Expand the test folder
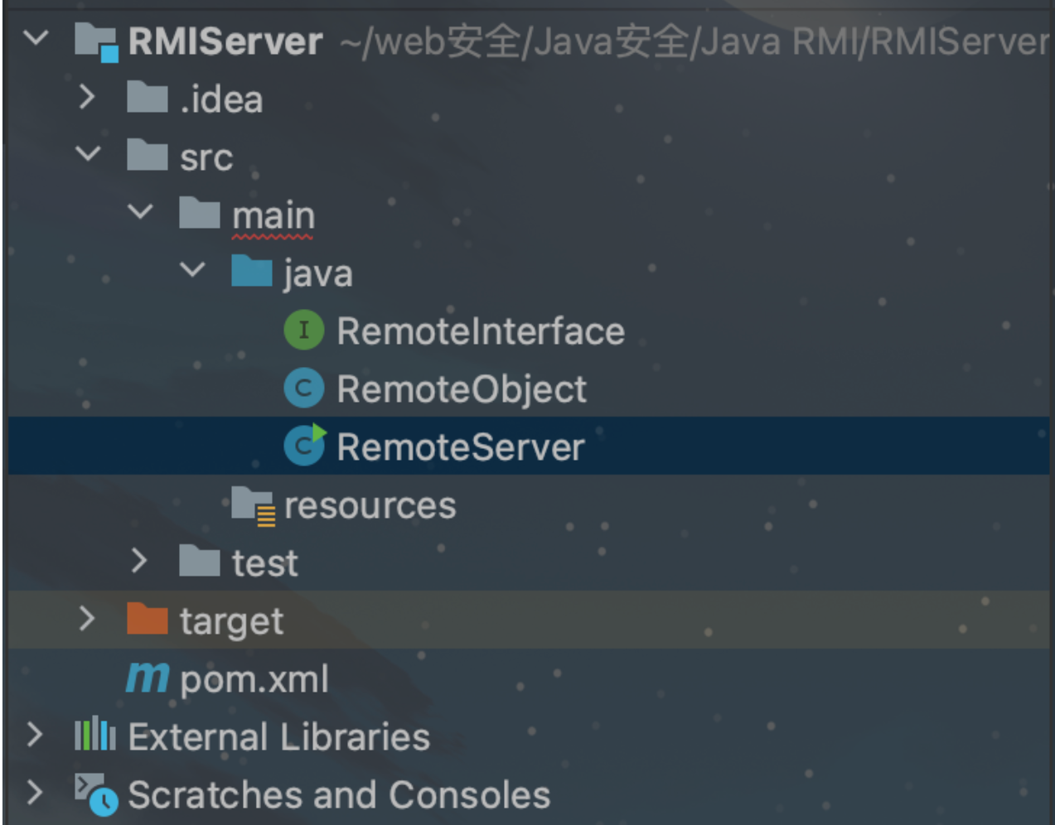 coord(139,562)
